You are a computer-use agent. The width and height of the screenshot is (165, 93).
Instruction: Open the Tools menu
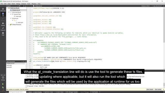(x=29, y=4)
